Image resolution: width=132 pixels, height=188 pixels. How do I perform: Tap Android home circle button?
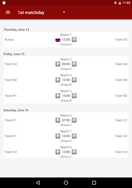click(66, 183)
